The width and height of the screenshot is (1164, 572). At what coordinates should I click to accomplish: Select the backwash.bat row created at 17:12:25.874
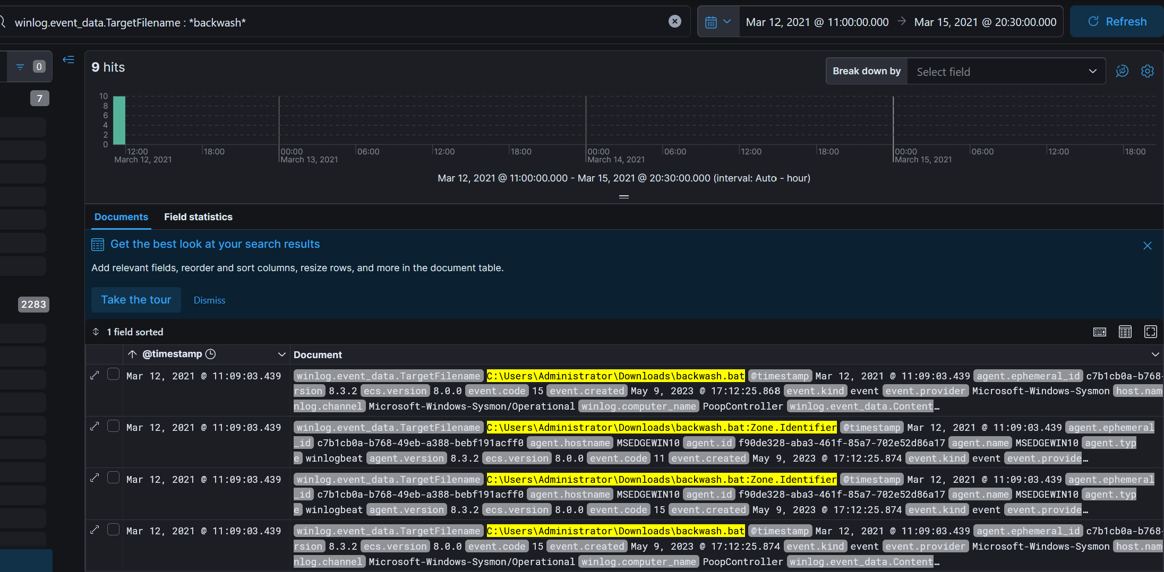[113, 529]
